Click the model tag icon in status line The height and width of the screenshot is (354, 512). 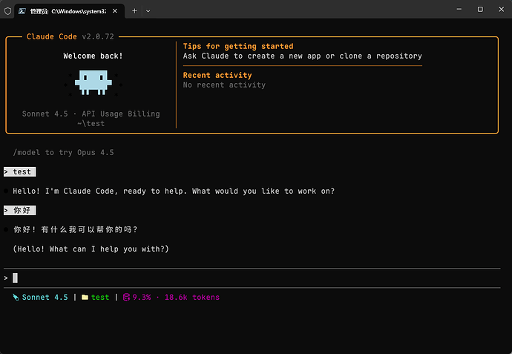16,297
